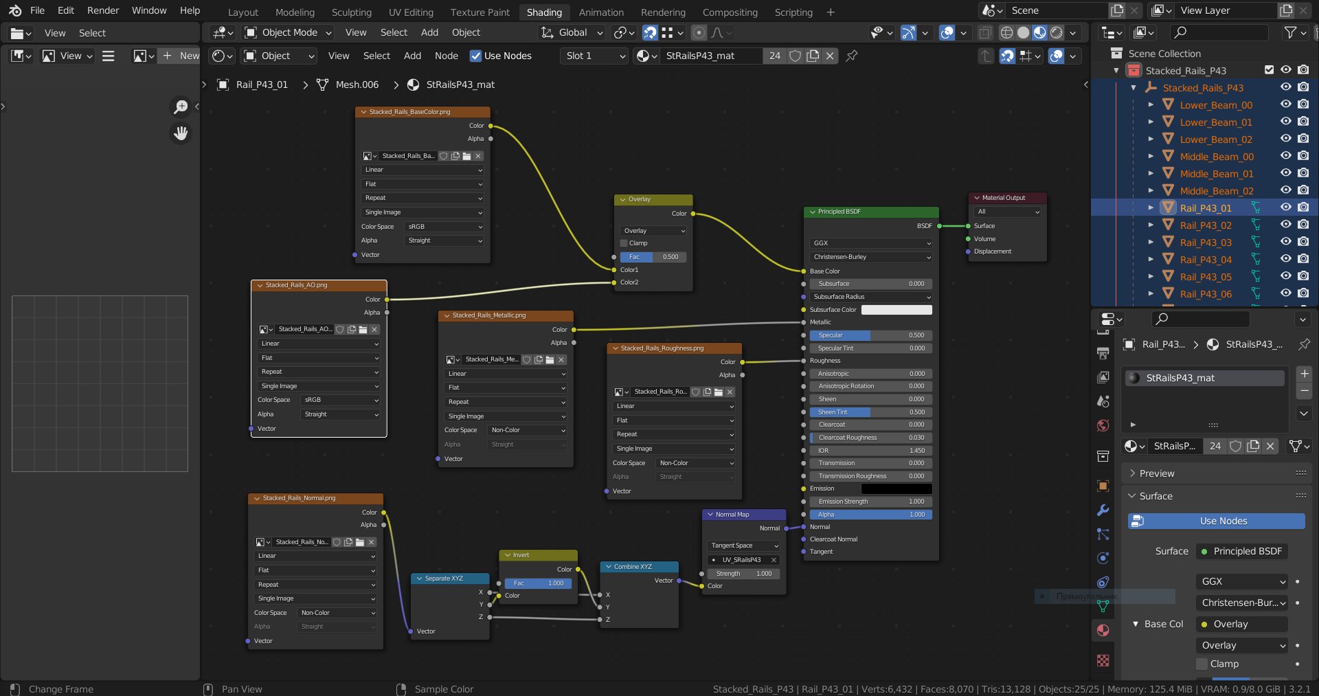Switch to the Compositing workspace tab
Image resolution: width=1319 pixels, height=696 pixels.
tap(730, 12)
